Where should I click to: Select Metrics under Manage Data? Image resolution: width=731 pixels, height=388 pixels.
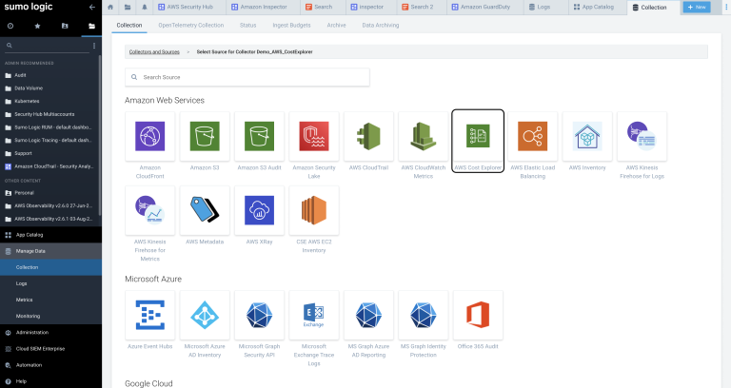click(x=50, y=300)
